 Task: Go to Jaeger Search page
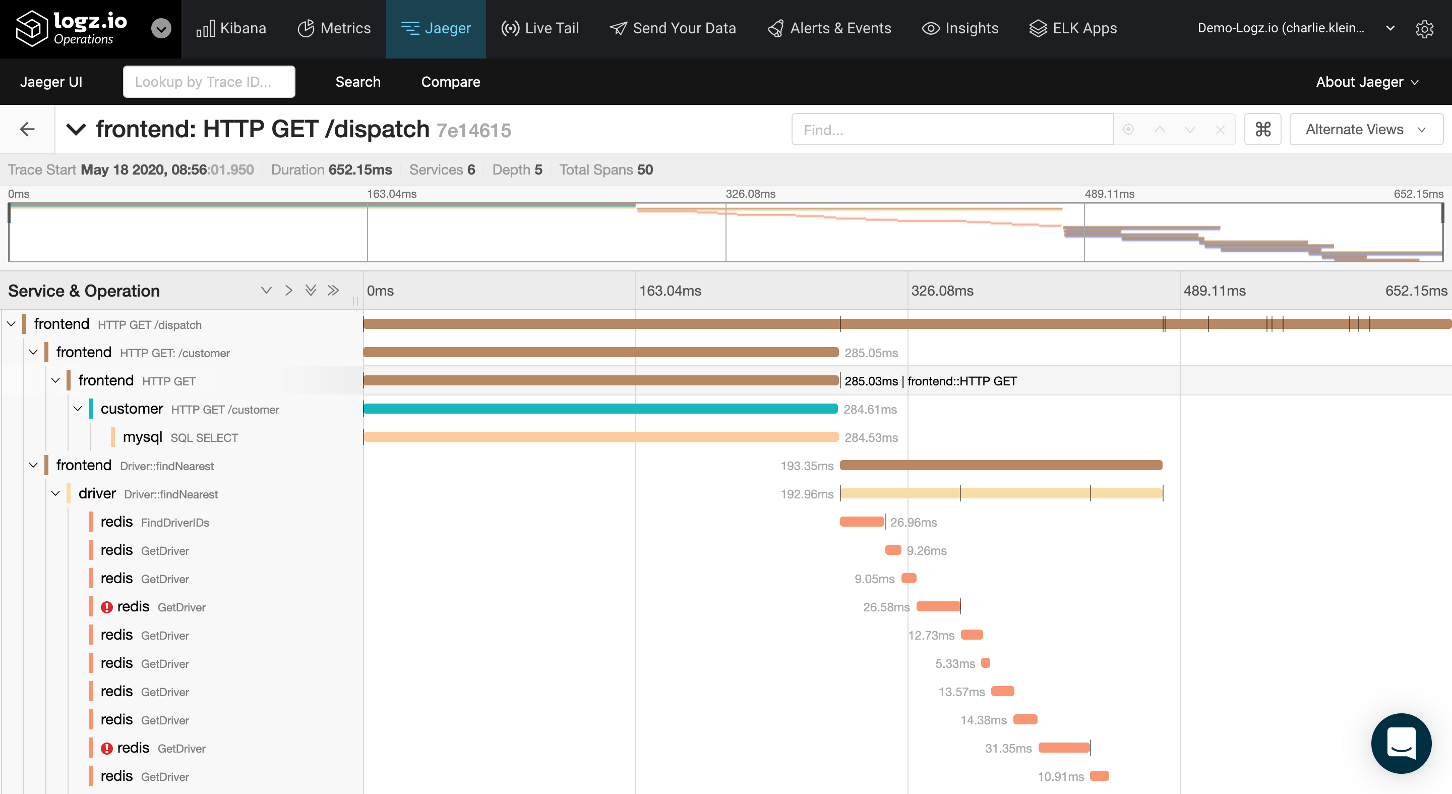point(358,82)
